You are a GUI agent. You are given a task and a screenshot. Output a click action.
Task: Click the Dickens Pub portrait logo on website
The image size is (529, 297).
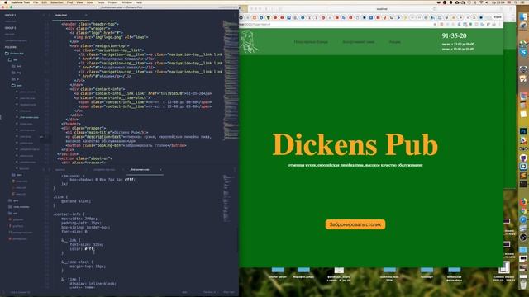click(x=250, y=41)
